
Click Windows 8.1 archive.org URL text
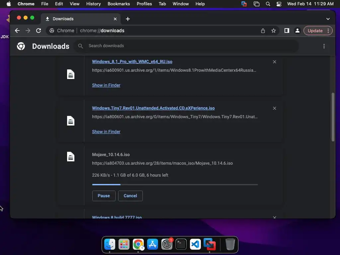174,70
